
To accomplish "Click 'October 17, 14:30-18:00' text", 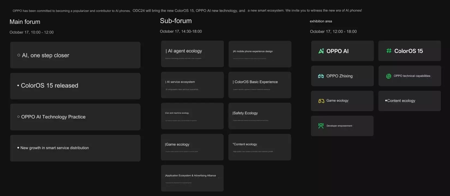I will click(181, 32).
